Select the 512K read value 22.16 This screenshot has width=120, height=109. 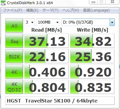point(46,56)
